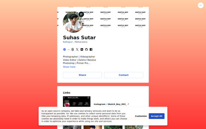The width and height of the screenshot is (206, 129).
Task: Click bio line Photographer | Videographer
Action: [79, 57]
